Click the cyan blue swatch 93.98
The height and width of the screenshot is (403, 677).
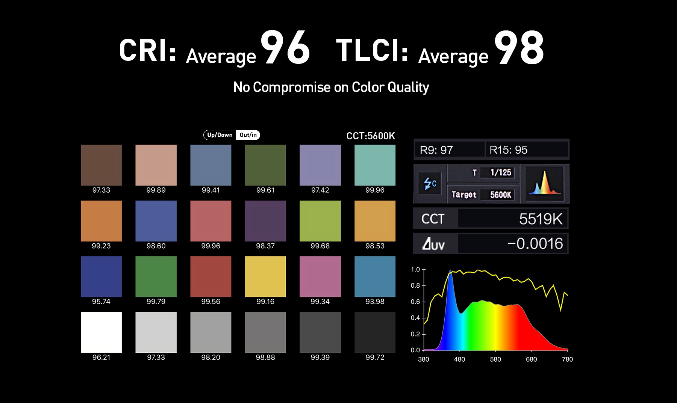point(375,276)
